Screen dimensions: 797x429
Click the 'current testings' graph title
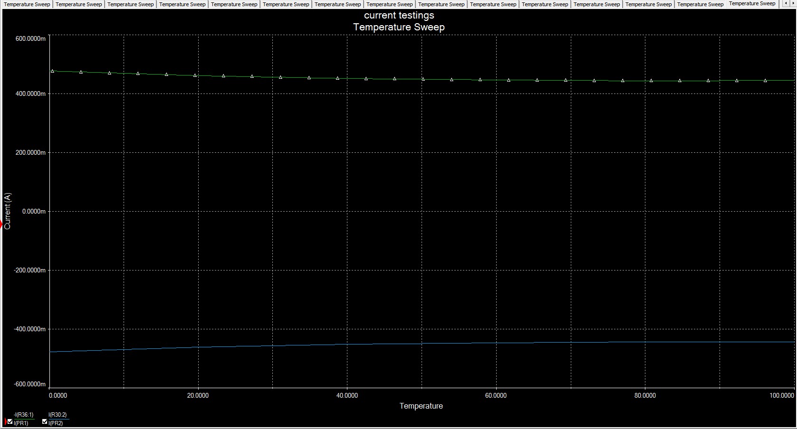[x=399, y=15]
